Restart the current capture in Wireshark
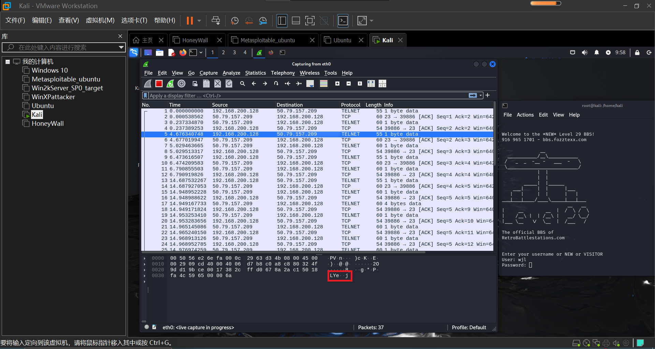655x349 pixels. pos(170,84)
